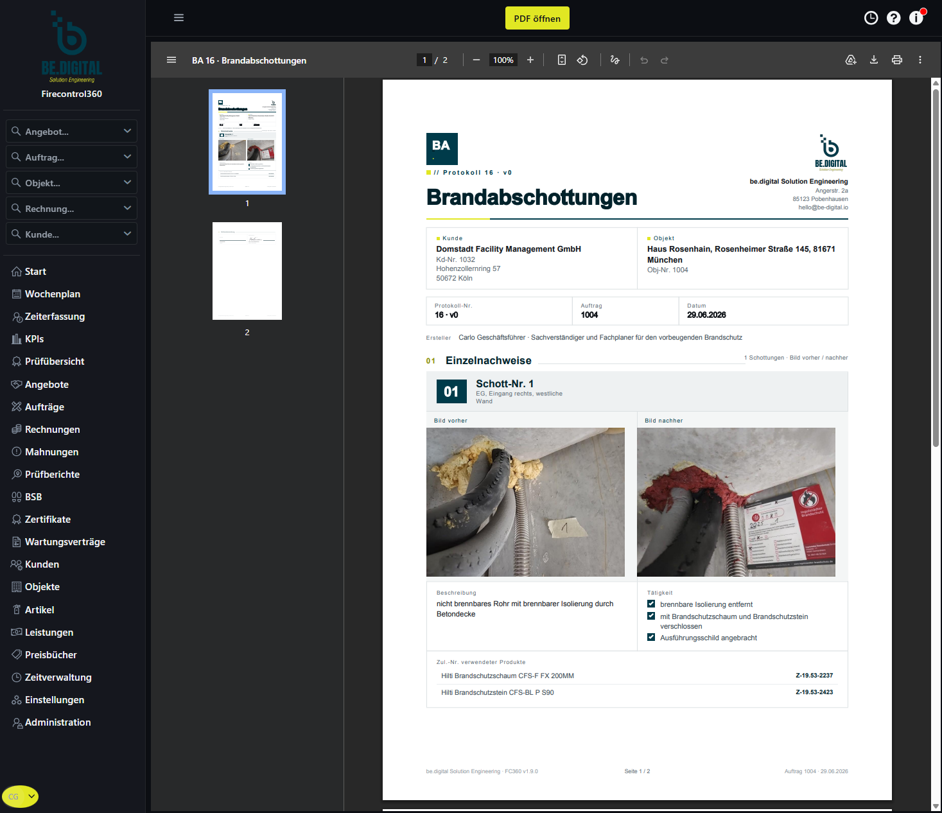This screenshot has height=813, width=942.
Task: Click the 100% zoom level field
Action: 503,60
